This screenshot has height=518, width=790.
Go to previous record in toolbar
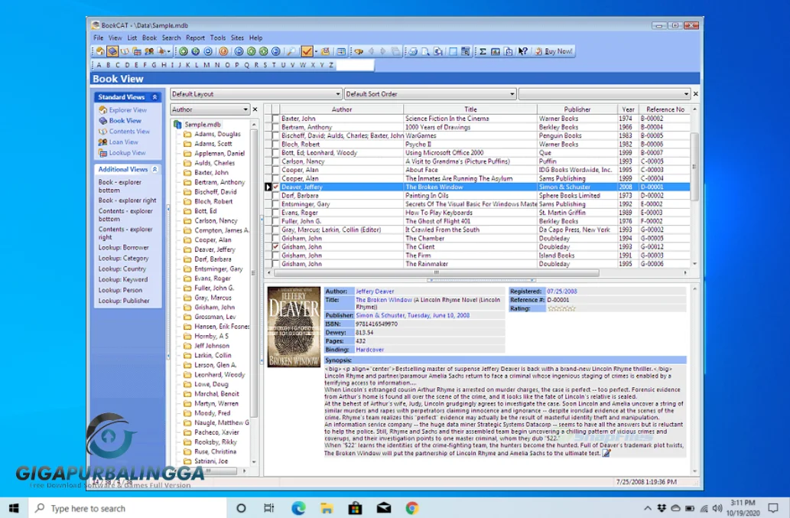pyautogui.click(x=252, y=51)
